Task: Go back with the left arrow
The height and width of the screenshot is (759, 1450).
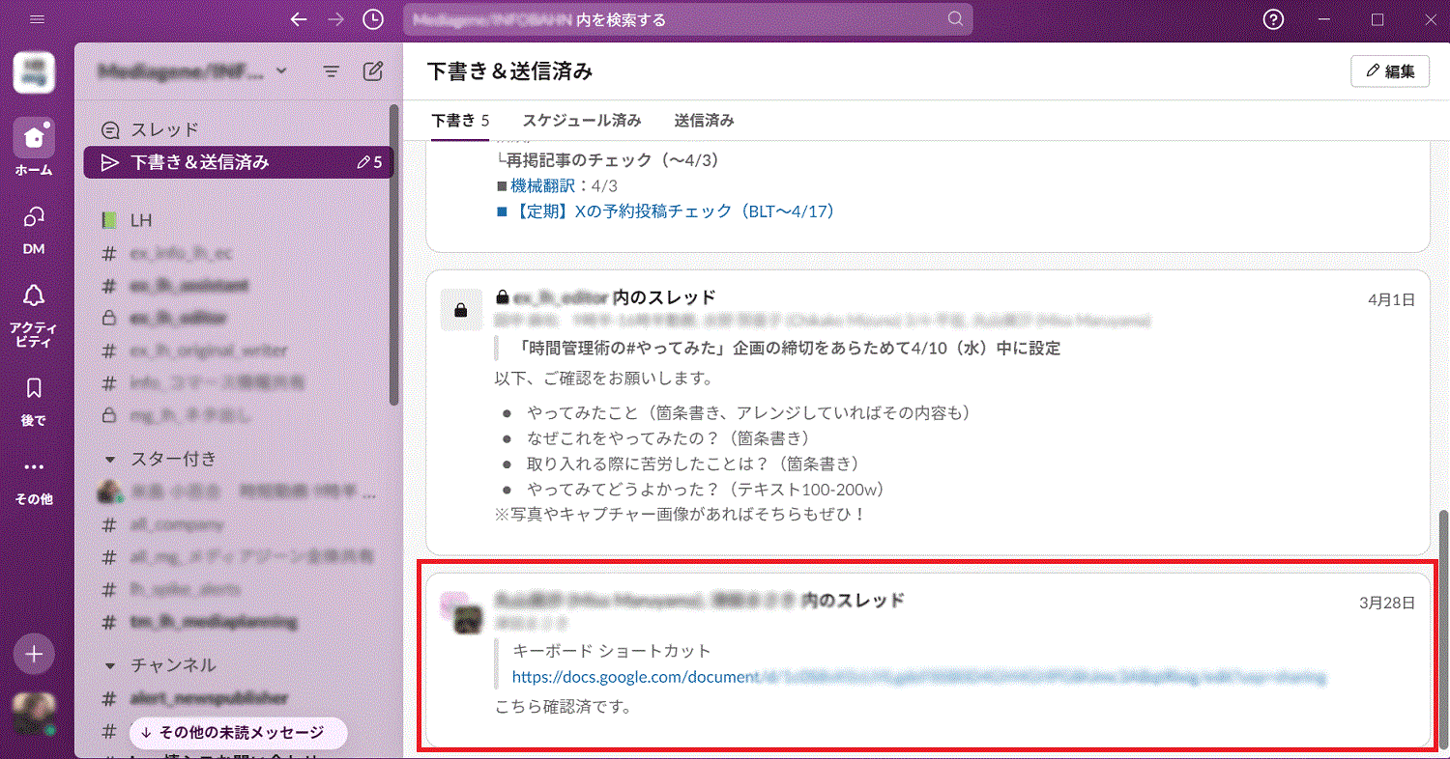Action: [299, 19]
